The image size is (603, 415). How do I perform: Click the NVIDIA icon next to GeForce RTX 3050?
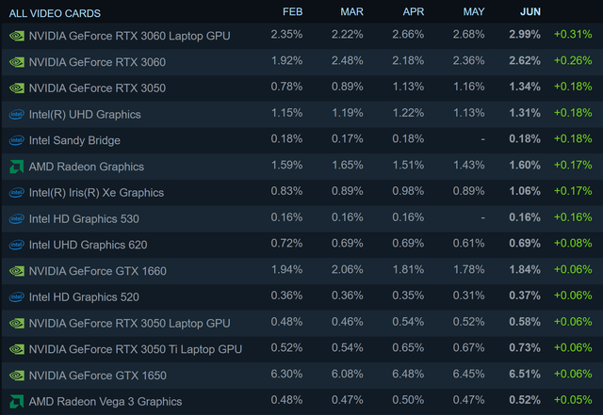16,88
